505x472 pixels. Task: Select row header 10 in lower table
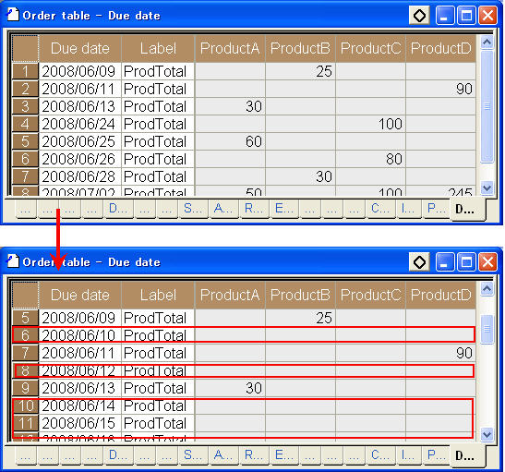point(25,405)
